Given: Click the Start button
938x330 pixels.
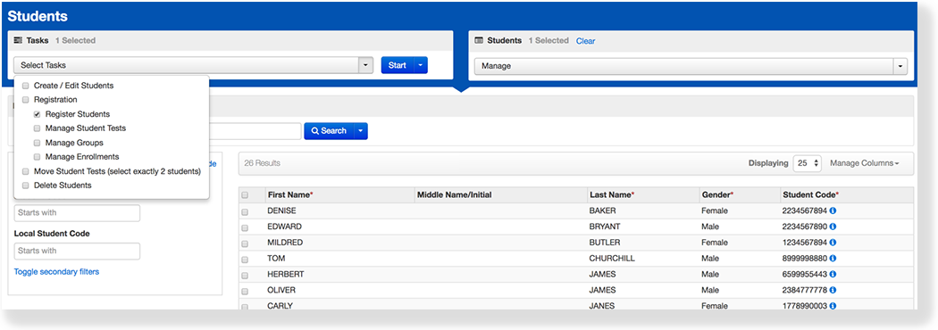Looking at the screenshot, I should click(398, 65).
